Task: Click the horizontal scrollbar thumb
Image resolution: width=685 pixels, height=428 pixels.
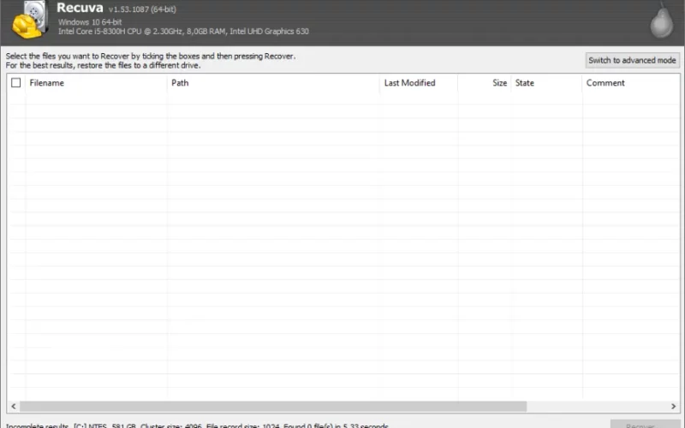Action: [273, 406]
